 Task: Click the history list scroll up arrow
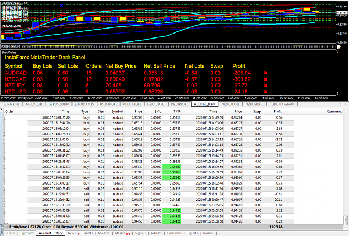click(346, 111)
